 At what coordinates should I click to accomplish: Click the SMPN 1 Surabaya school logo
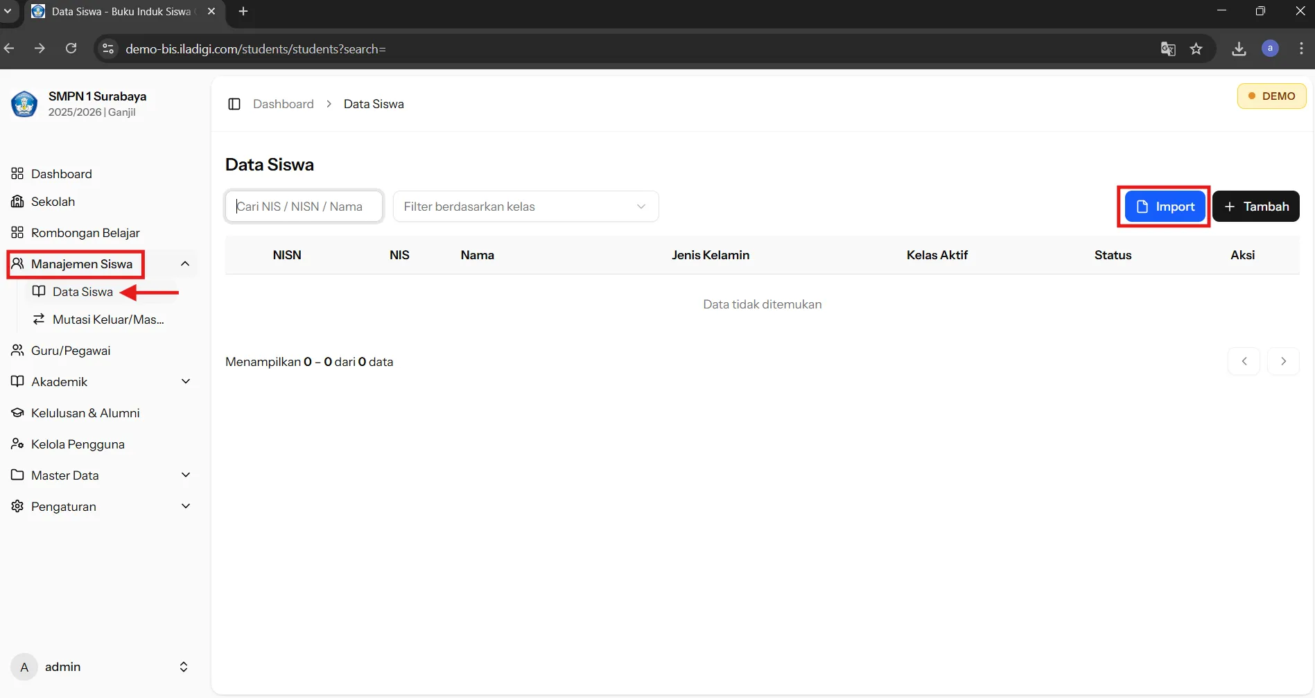click(x=24, y=104)
